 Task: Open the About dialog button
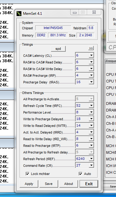tap(69, 184)
